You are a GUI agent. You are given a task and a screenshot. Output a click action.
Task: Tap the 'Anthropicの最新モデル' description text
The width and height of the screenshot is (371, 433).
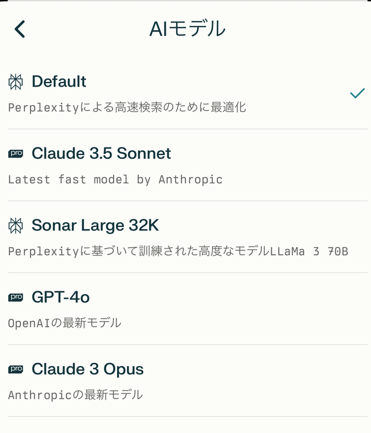tap(75, 395)
